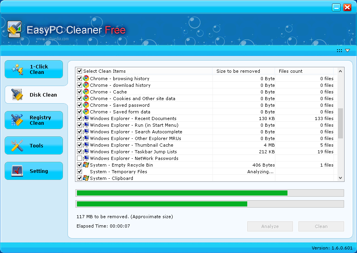Click the Setting checkmark drive icon
357x253 pixels.
(17, 171)
